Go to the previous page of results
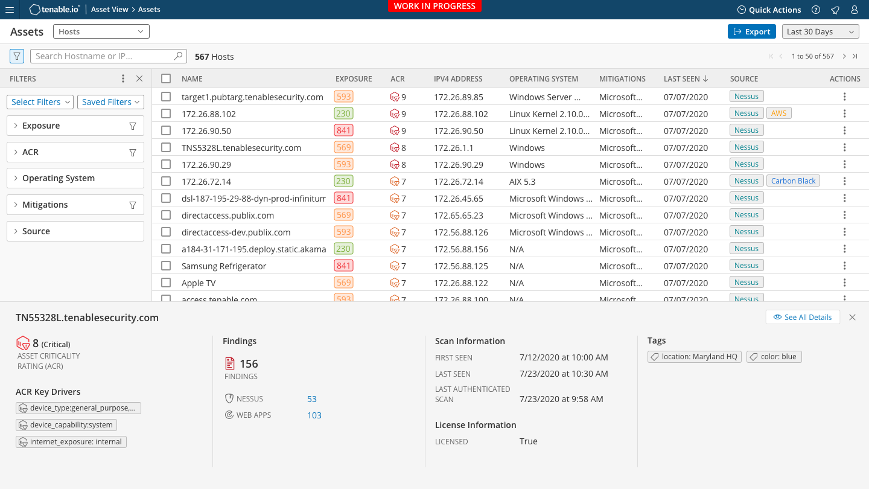Viewport: 869px width, 489px height. click(x=781, y=56)
